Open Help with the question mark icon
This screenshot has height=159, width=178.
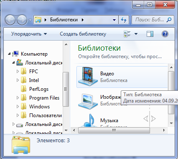(x=165, y=34)
